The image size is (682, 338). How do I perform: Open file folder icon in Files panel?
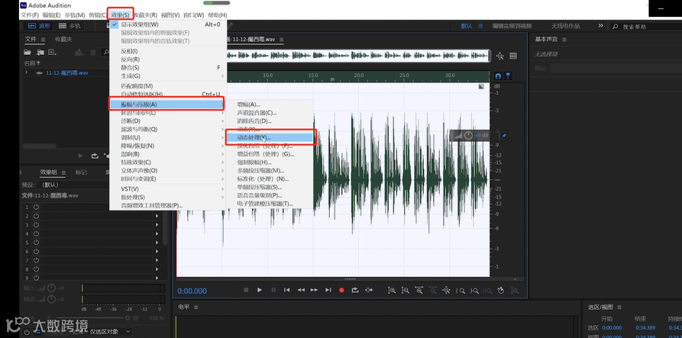(27, 52)
